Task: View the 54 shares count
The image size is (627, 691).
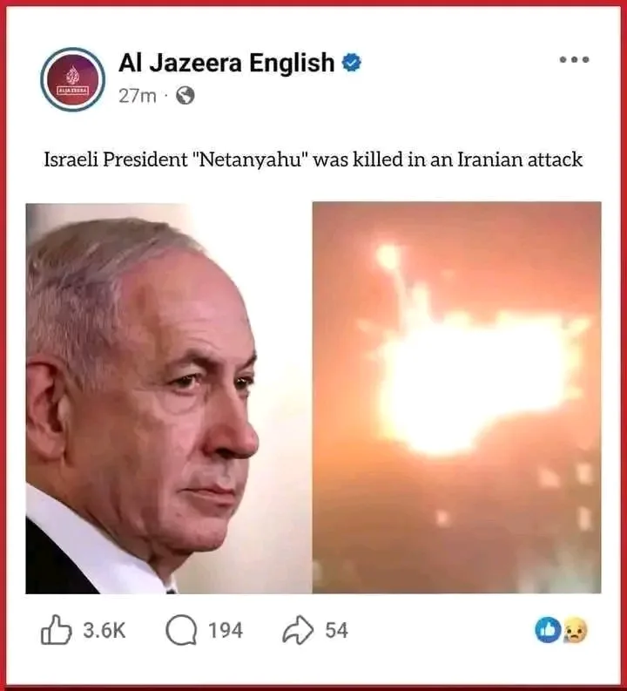Action: click(337, 630)
